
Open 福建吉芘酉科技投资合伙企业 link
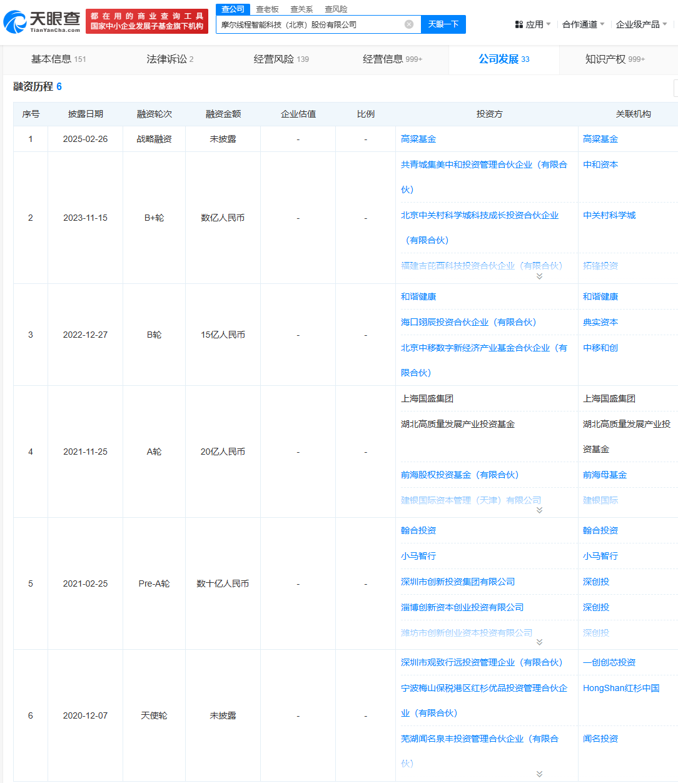(482, 266)
